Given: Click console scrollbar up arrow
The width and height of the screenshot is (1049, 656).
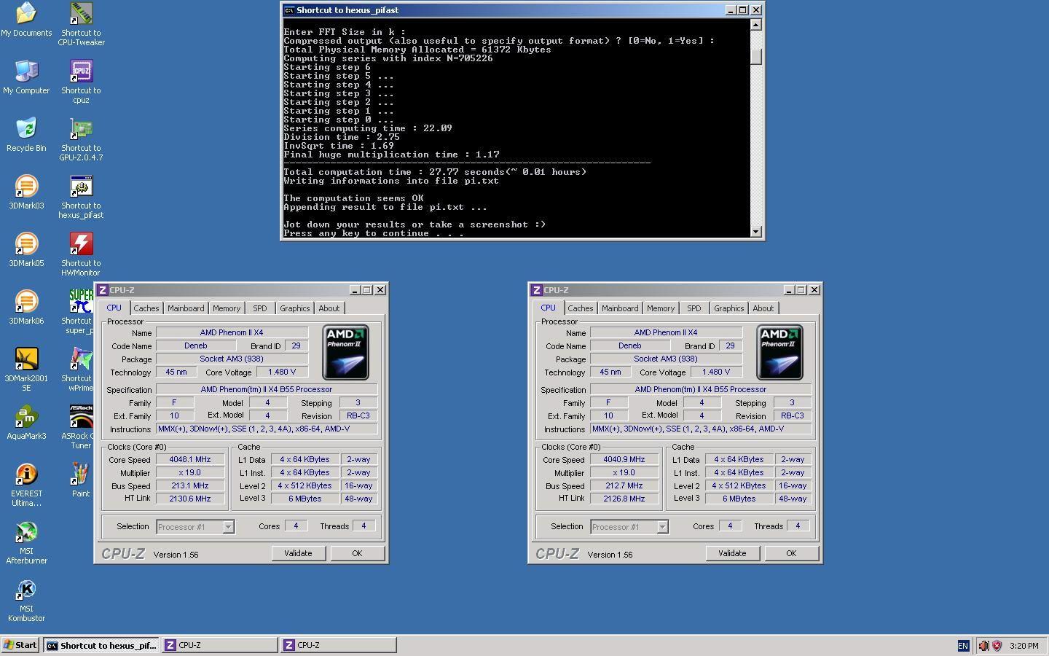Looking at the screenshot, I should coord(756,25).
